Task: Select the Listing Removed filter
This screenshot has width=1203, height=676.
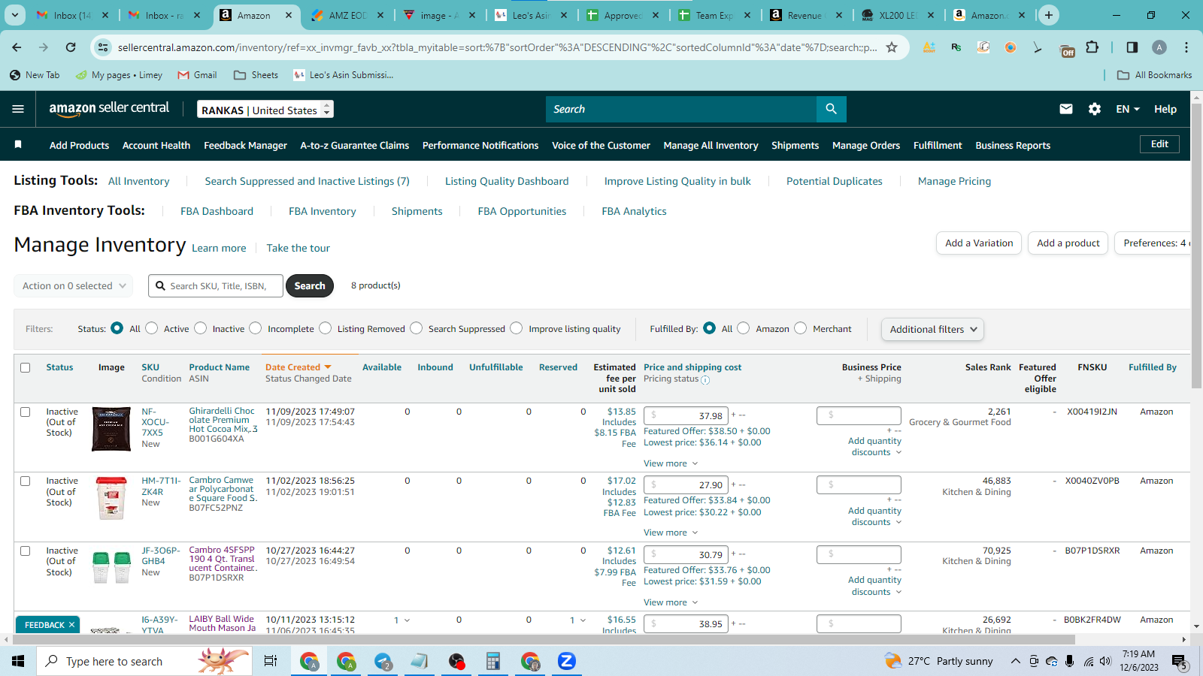Action: (326, 328)
